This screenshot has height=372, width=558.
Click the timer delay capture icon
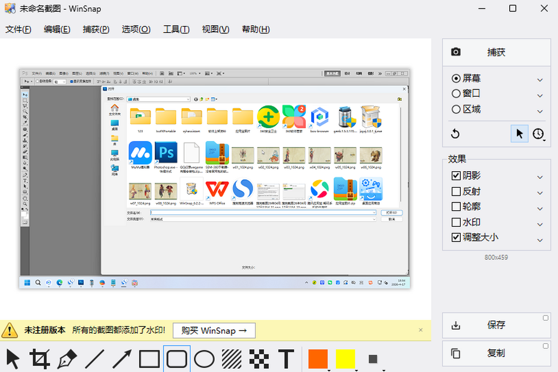[538, 133]
